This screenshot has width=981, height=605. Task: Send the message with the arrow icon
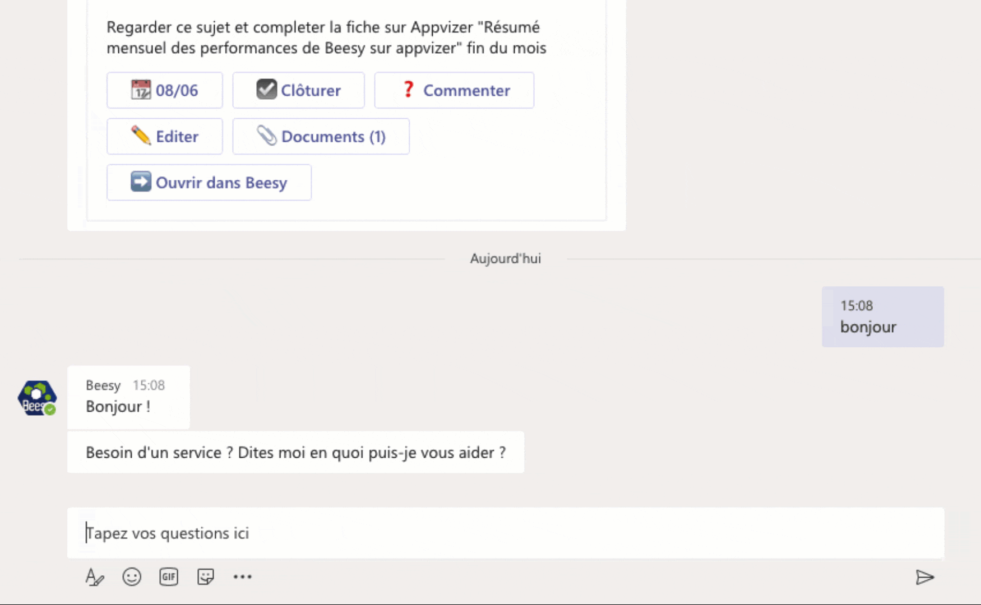tap(924, 577)
